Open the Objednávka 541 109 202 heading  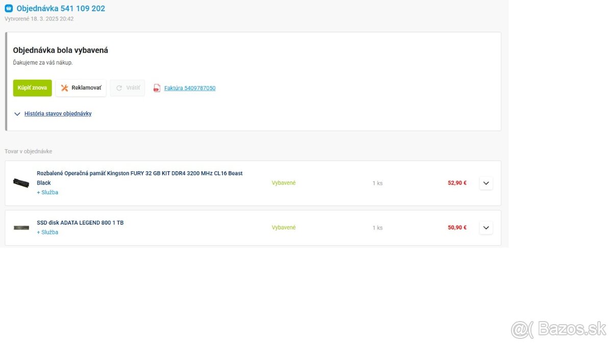coord(61,8)
